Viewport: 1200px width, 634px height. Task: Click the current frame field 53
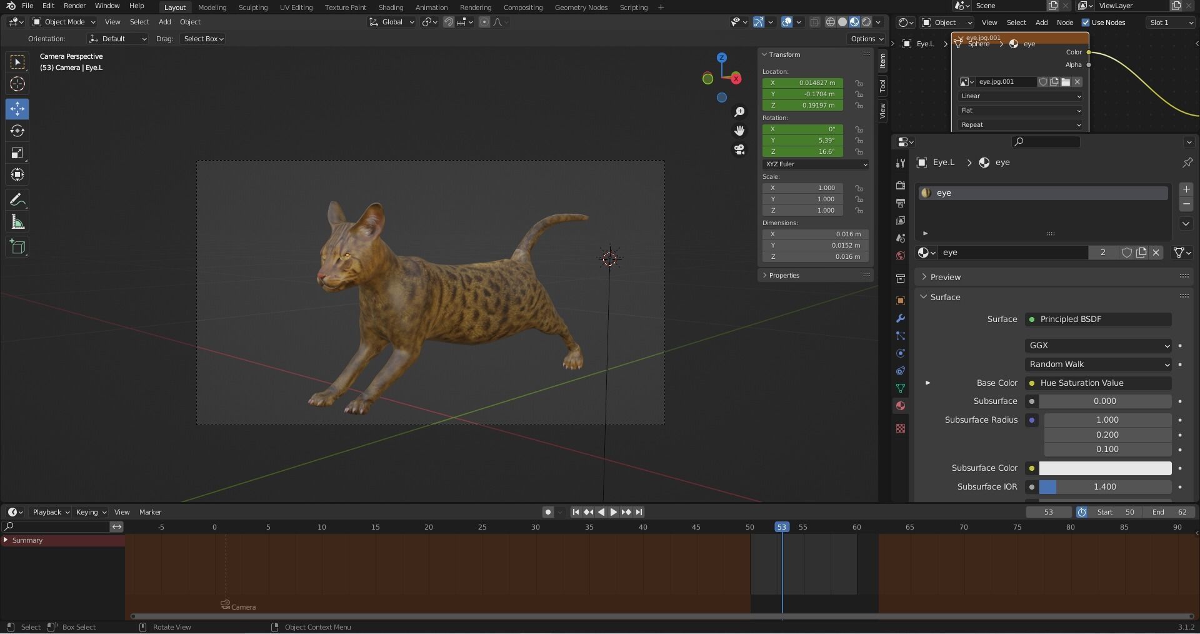pyautogui.click(x=1048, y=512)
